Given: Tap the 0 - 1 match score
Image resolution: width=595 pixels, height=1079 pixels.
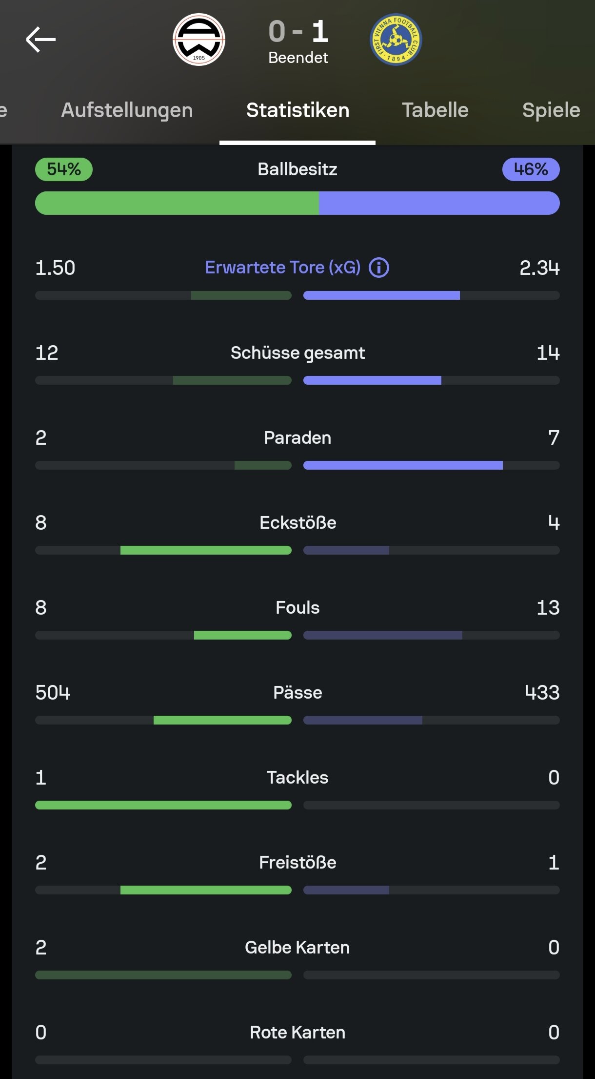Looking at the screenshot, I should coord(298,32).
